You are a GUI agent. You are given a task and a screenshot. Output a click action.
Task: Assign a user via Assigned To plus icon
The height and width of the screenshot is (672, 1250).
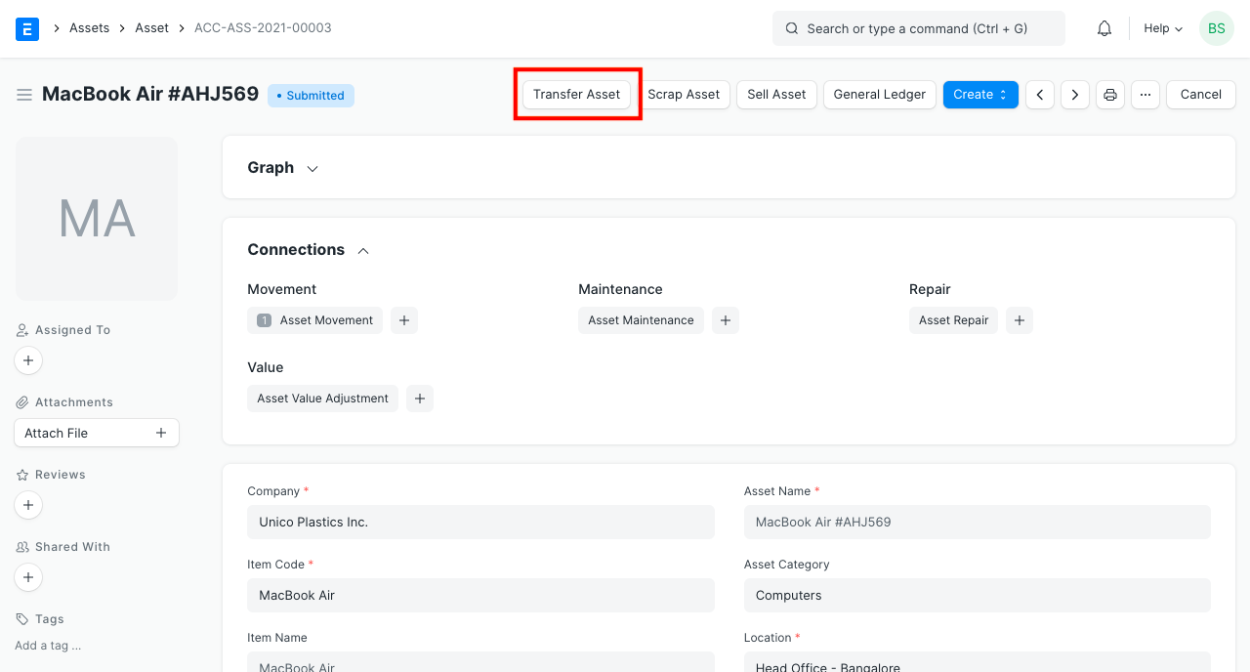28,360
